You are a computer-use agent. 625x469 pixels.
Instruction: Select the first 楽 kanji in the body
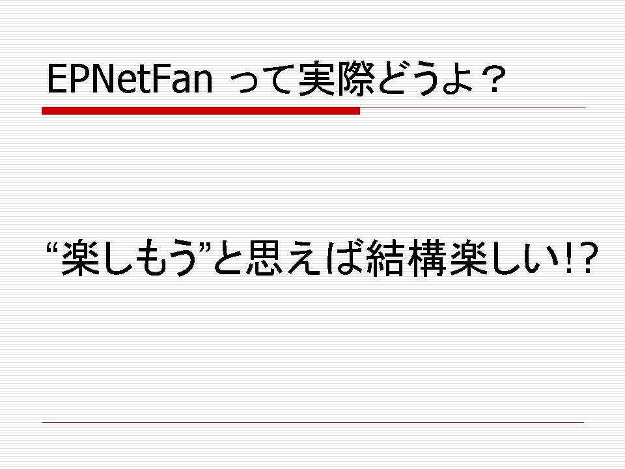click(x=80, y=257)
